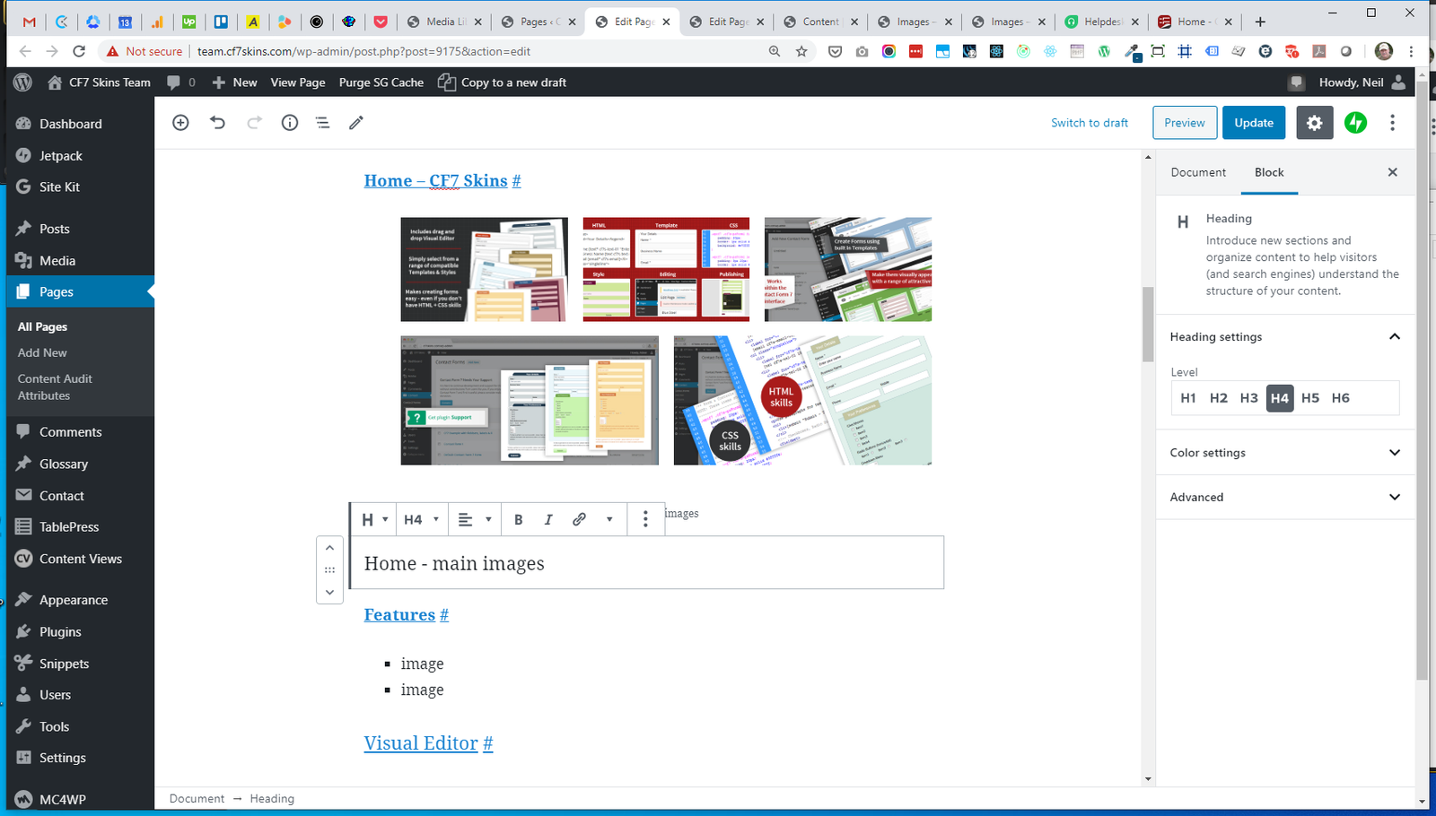1436x816 pixels.
Task: Click the Add block plus icon
Action: point(180,123)
